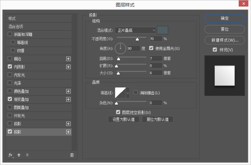Enable the 斜面和浮雕 checkbox
Viewport: 251px width, 165px height.
(10, 34)
